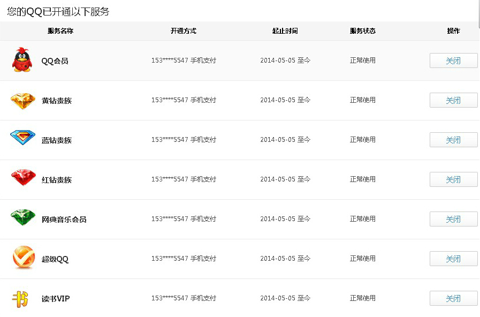
Task: Select the 服务名称 column header
Action: pyautogui.click(x=60, y=31)
